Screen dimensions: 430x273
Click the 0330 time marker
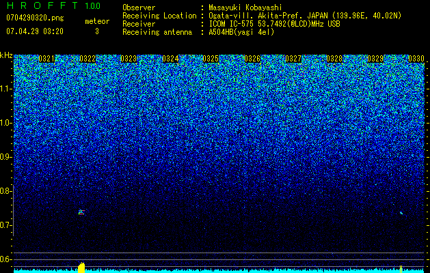[x=416, y=59]
